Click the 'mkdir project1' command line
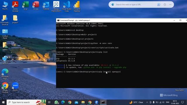Screen dimensions: 187x105 point(76,34)
